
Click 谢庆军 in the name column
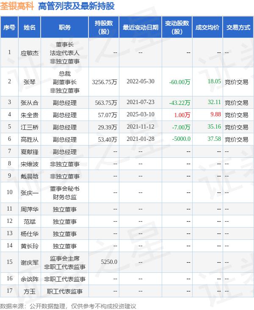pos(30,262)
